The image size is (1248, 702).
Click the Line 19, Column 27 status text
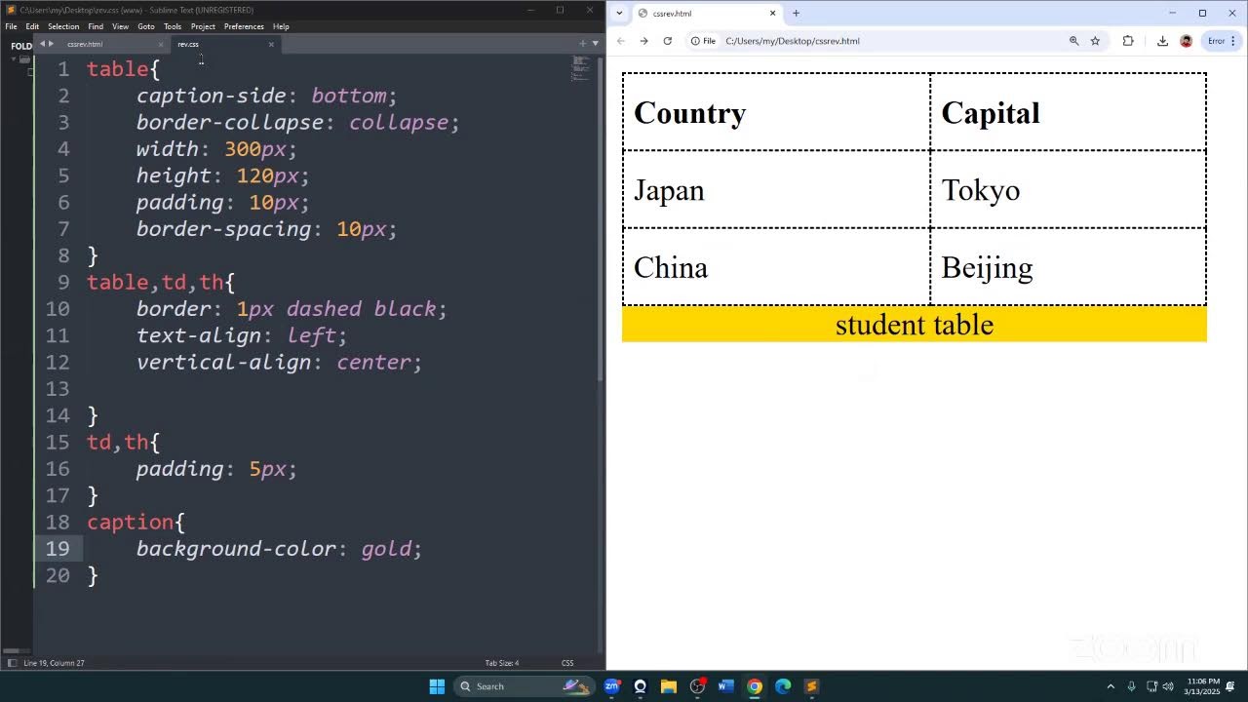pyautogui.click(x=54, y=663)
